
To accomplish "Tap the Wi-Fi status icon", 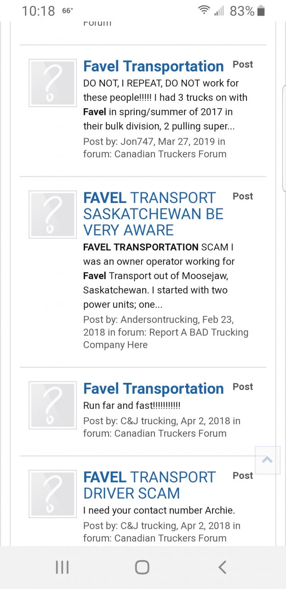I will 204,11.
